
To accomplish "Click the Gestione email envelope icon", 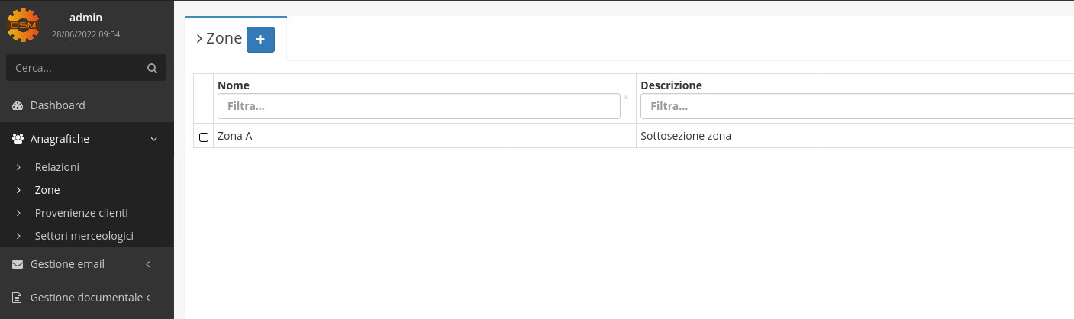I will coord(18,264).
